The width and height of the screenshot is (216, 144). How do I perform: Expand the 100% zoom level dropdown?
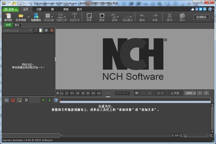point(195,93)
